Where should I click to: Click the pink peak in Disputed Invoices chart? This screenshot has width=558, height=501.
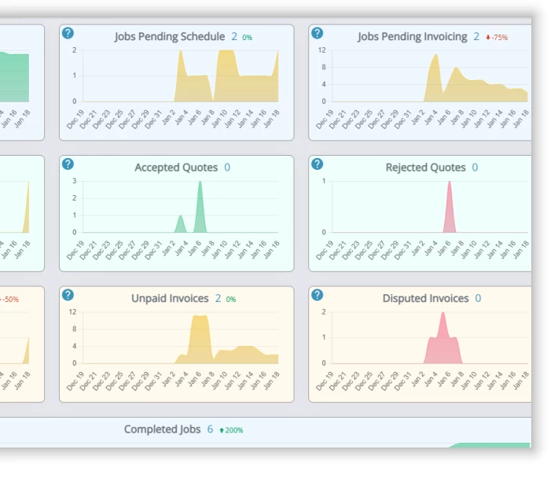coord(443,338)
